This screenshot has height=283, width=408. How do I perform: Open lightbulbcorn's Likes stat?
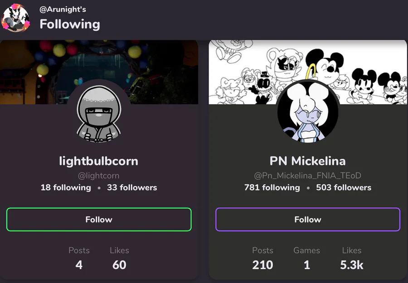pos(119,259)
